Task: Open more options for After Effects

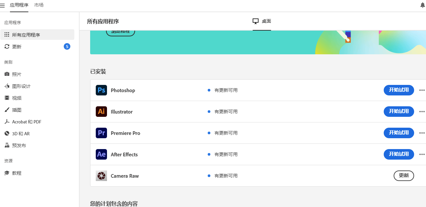Action: [x=422, y=154]
